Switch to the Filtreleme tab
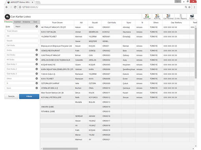This screenshot has height=150, width=201. (x=8, y=22)
